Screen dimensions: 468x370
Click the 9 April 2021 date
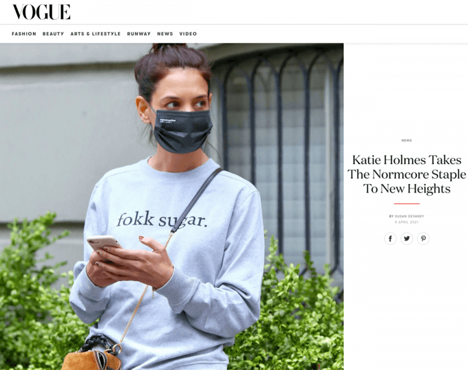coord(406,222)
